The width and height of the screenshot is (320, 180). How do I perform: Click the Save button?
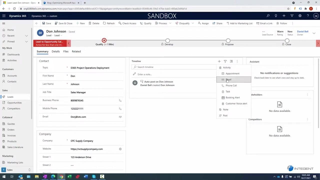tap(47, 23)
